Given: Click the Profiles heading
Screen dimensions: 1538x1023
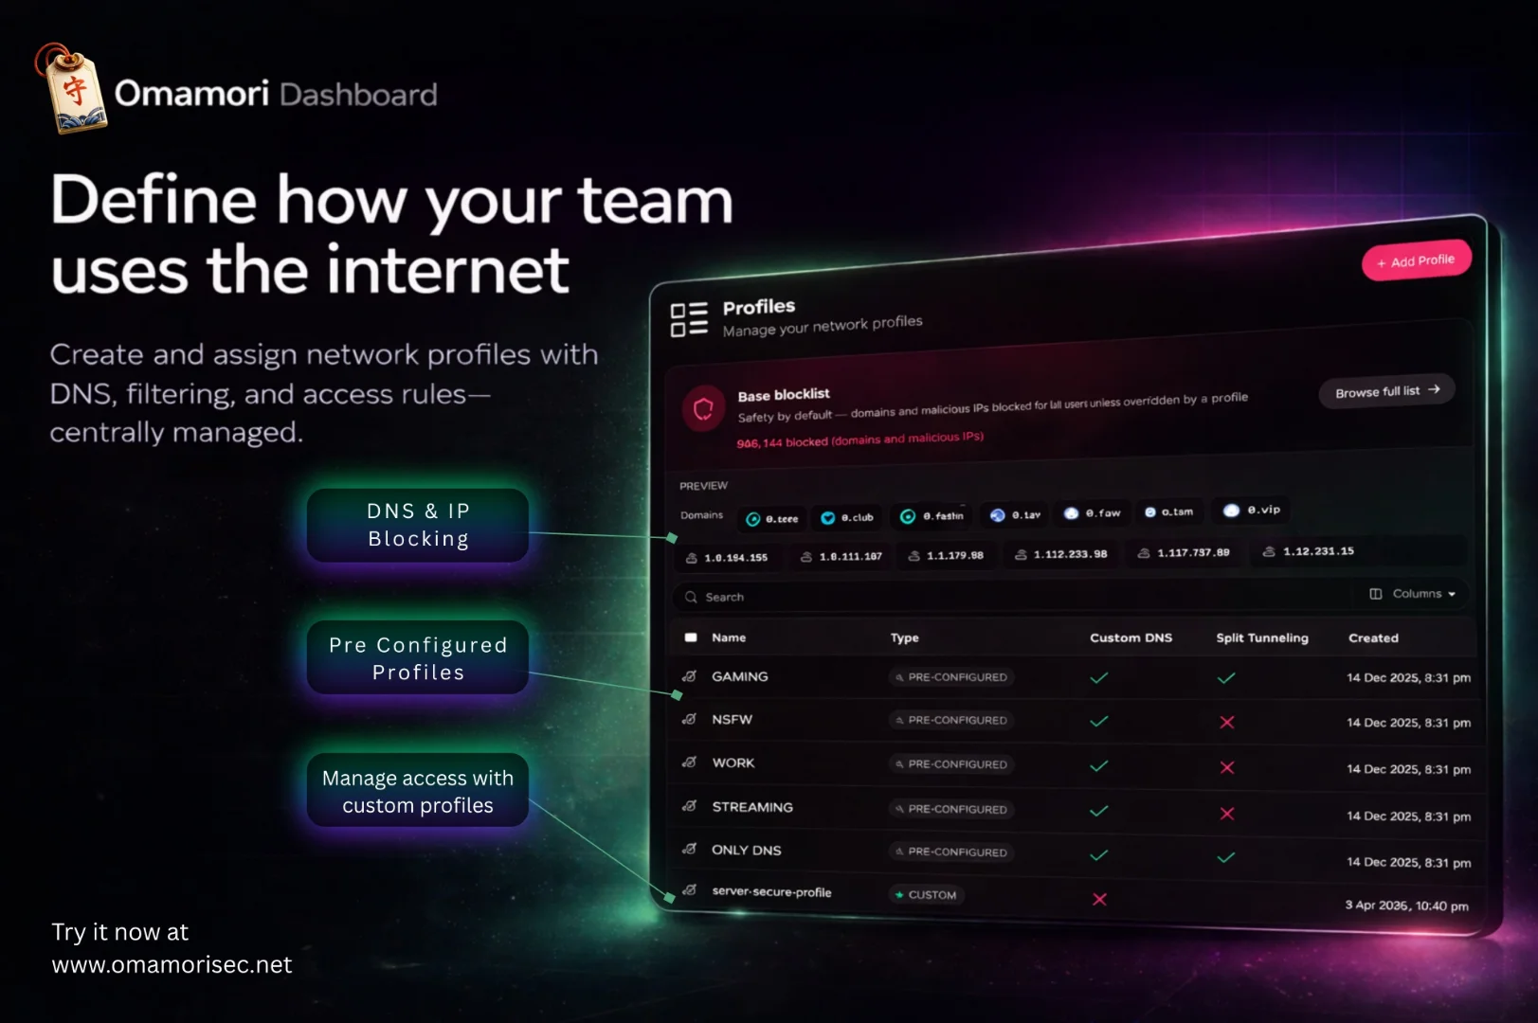Looking at the screenshot, I should [x=759, y=307].
